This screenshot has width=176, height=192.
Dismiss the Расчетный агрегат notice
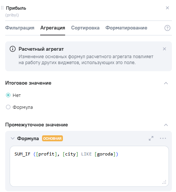[164, 49]
